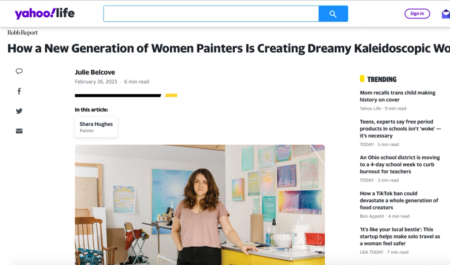Open the Robb Report source logo
The height and width of the screenshot is (265, 450).
point(22,32)
